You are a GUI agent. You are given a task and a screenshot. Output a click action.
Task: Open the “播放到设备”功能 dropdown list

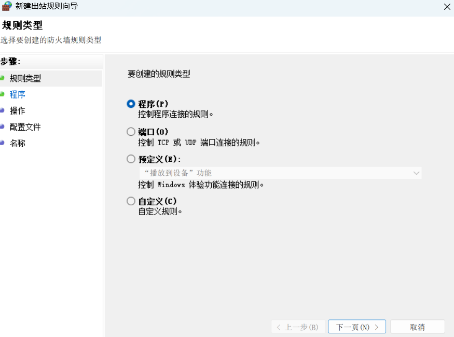pyautogui.click(x=280, y=173)
